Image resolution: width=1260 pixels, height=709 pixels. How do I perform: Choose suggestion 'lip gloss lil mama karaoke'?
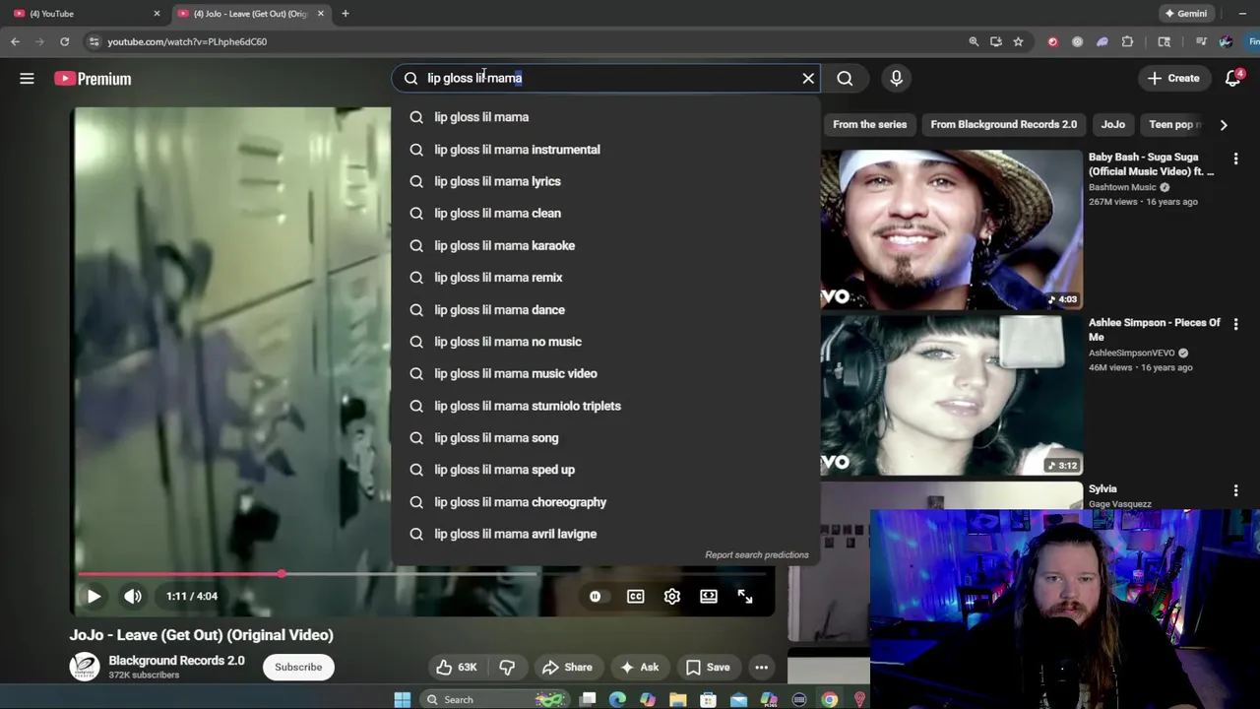pyautogui.click(x=605, y=245)
